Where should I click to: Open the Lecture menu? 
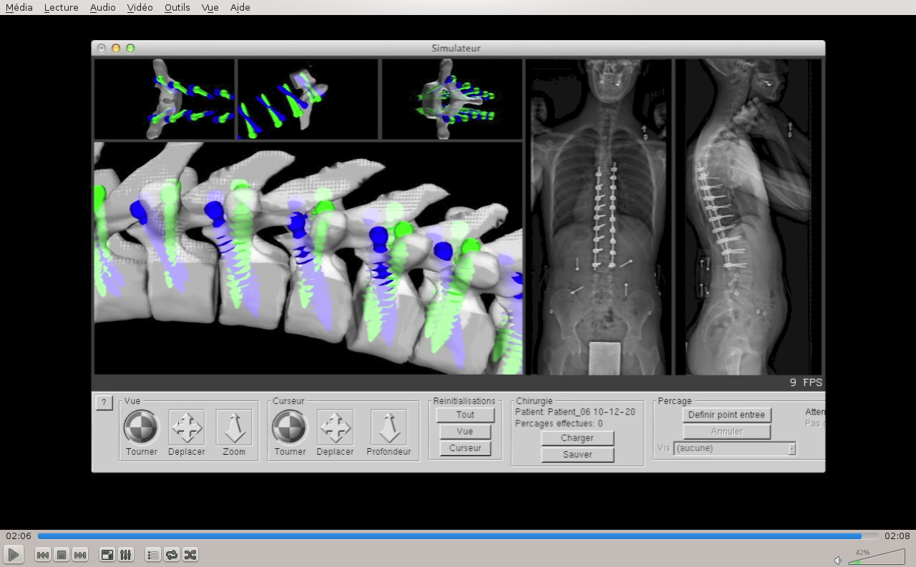point(61,7)
